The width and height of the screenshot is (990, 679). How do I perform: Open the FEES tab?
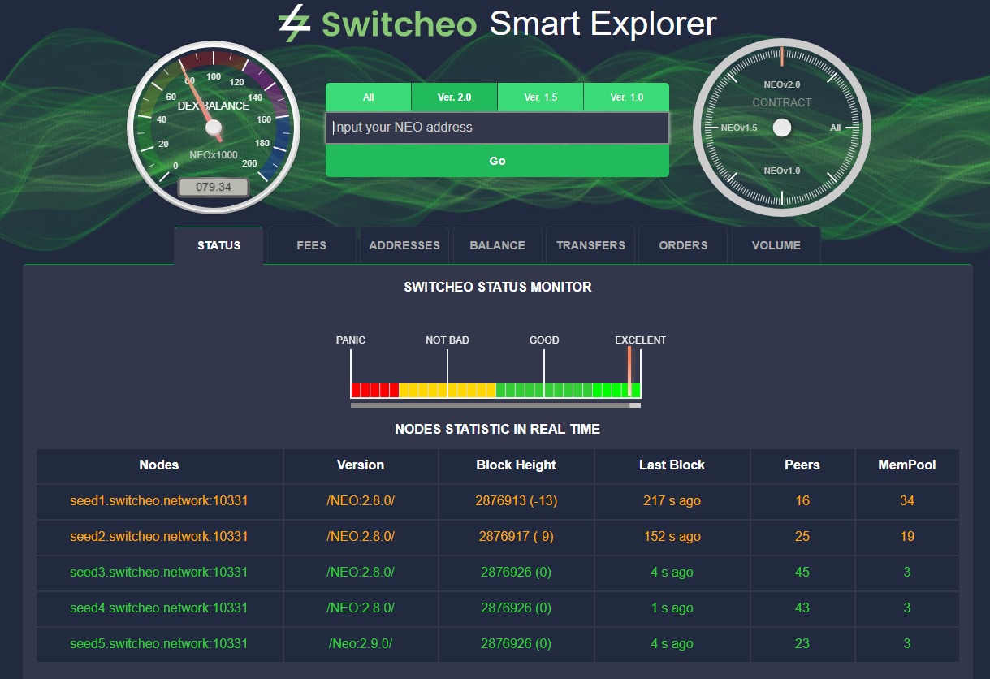coord(312,245)
